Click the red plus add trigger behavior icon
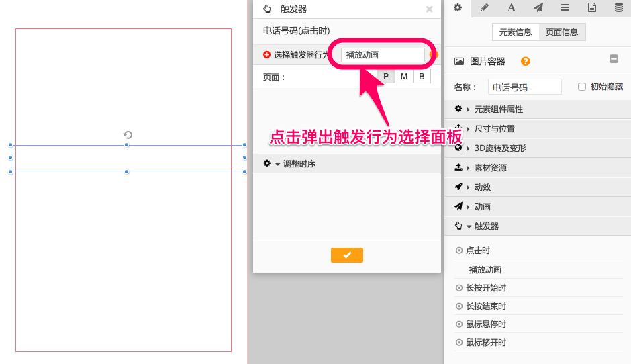The image size is (631, 364). (x=266, y=55)
